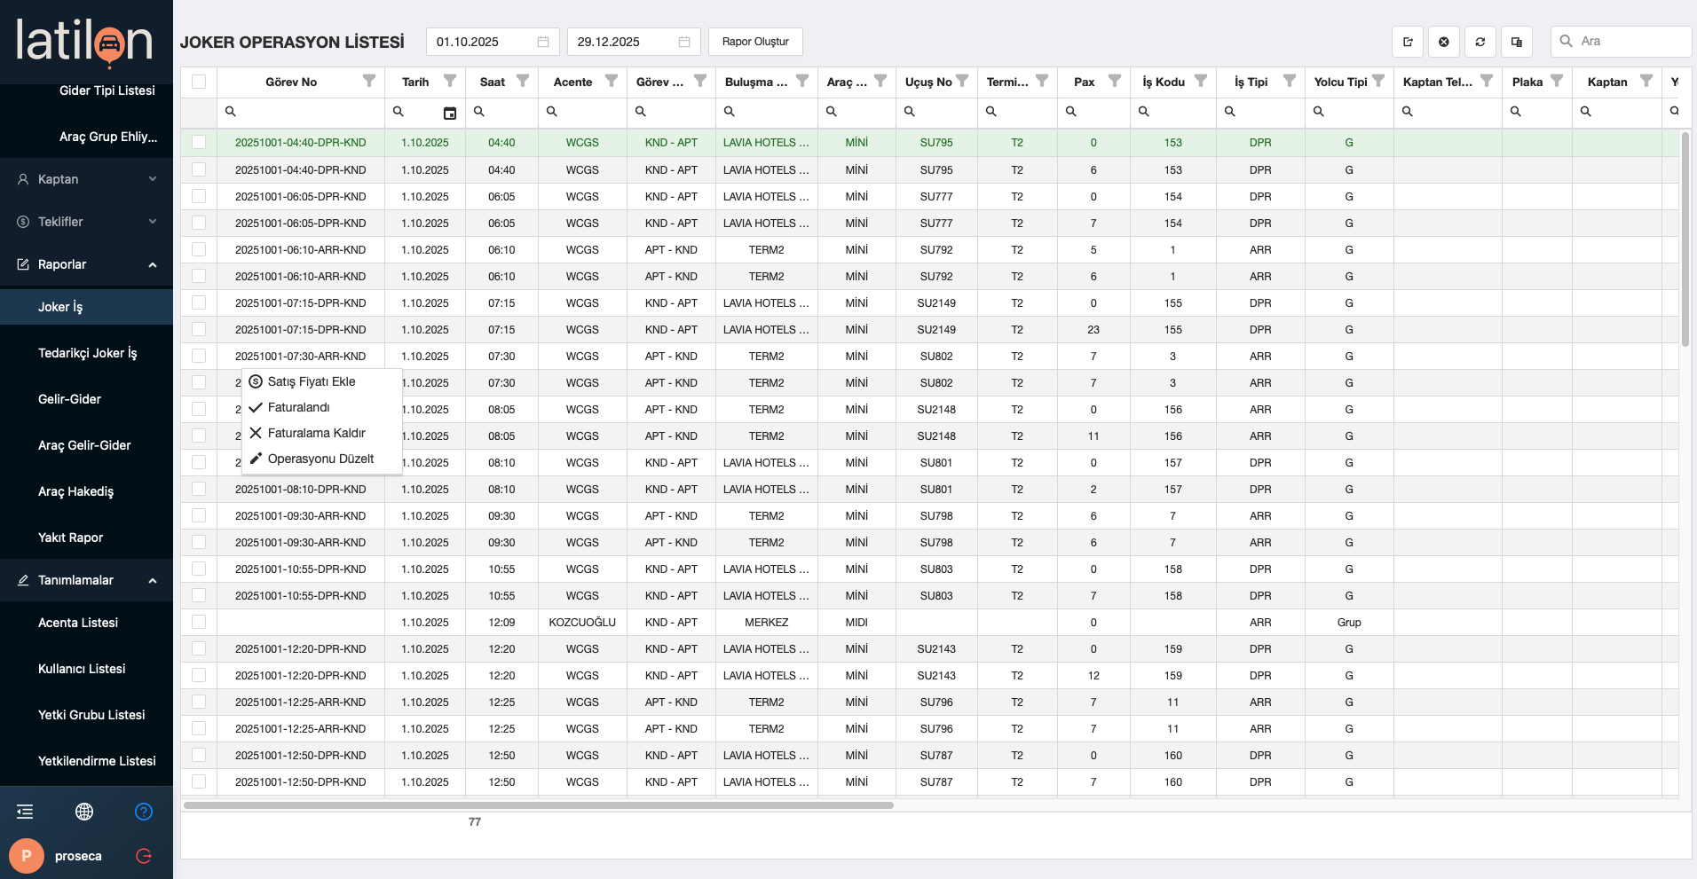
Task: Click calendar icon in Tarih filter cell
Action: pyautogui.click(x=450, y=113)
